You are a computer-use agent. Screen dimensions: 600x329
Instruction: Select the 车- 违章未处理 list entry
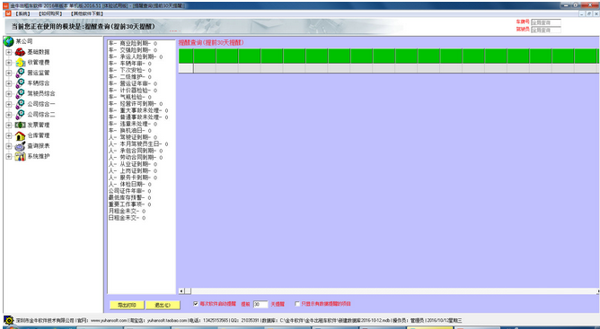(133, 124)
